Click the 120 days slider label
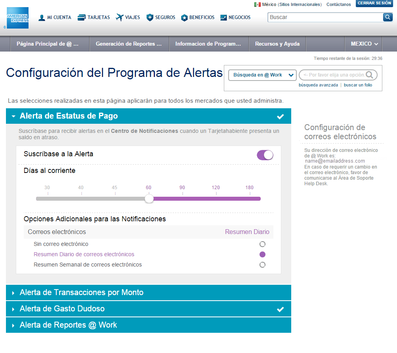 click(x=216, y=188)
